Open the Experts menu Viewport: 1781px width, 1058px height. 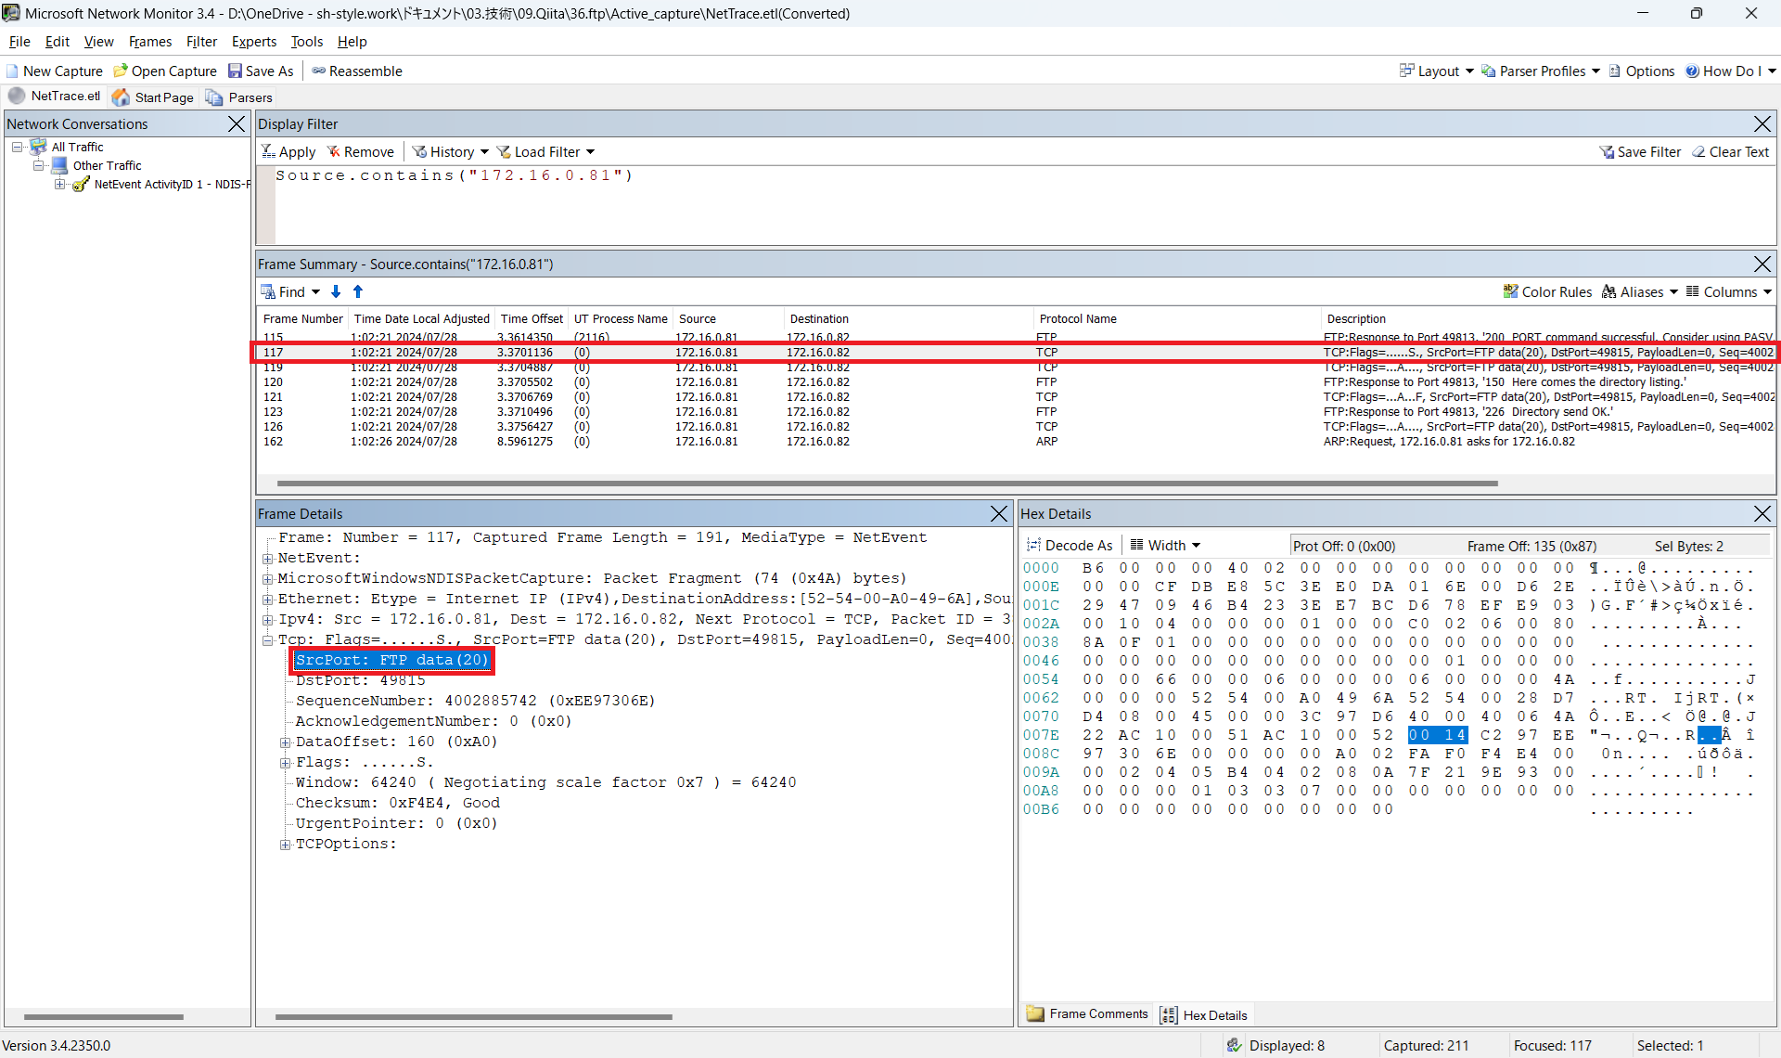point(253,42)
